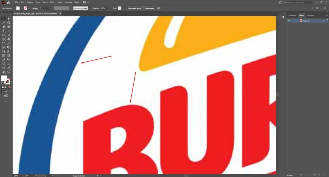Image resolution: width=329 pixels, height=177 pixels.
Task: Open the Gradient panel icon in dock
Action: click(282, 17)
